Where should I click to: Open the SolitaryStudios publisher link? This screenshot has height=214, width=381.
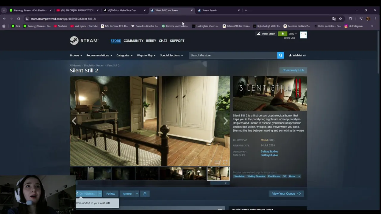tap(269, 155)
